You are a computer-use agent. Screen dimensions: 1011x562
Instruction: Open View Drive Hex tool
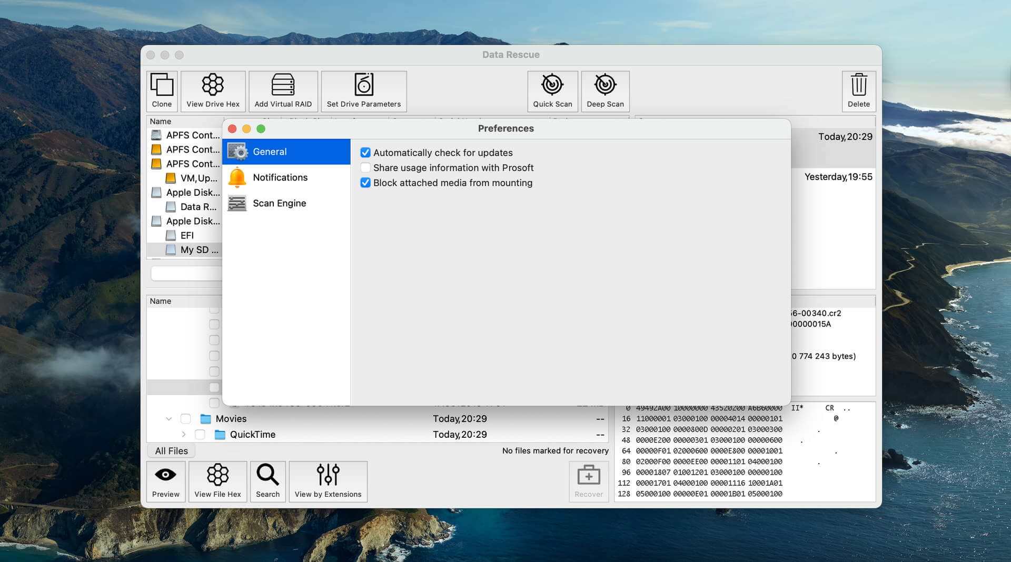click(213, 91)
